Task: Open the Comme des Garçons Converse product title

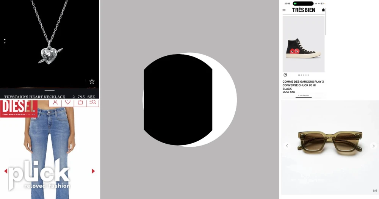Action: (303, 85)
